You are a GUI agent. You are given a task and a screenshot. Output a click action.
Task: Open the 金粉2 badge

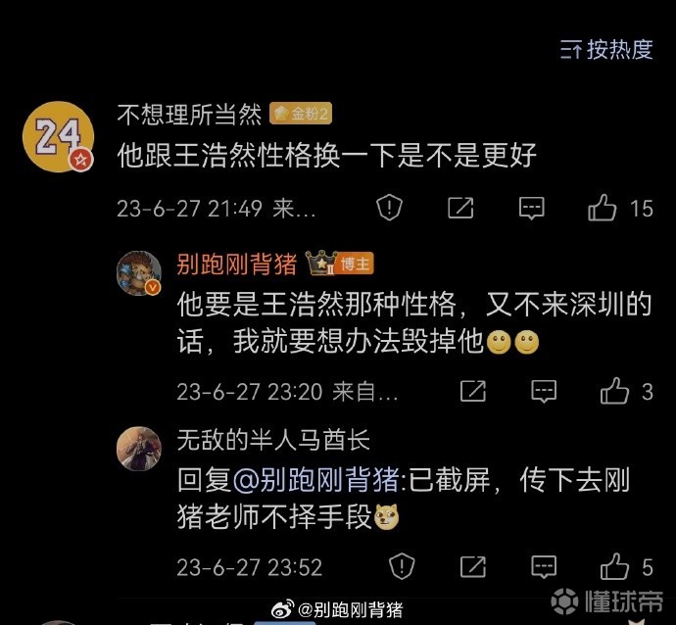click(x=301, y=114)
